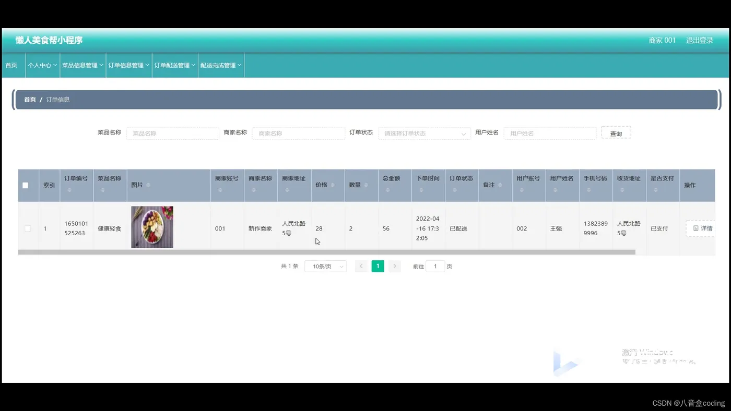
Task: Expand the 菜品信息管理 menu
Action: 83,65
